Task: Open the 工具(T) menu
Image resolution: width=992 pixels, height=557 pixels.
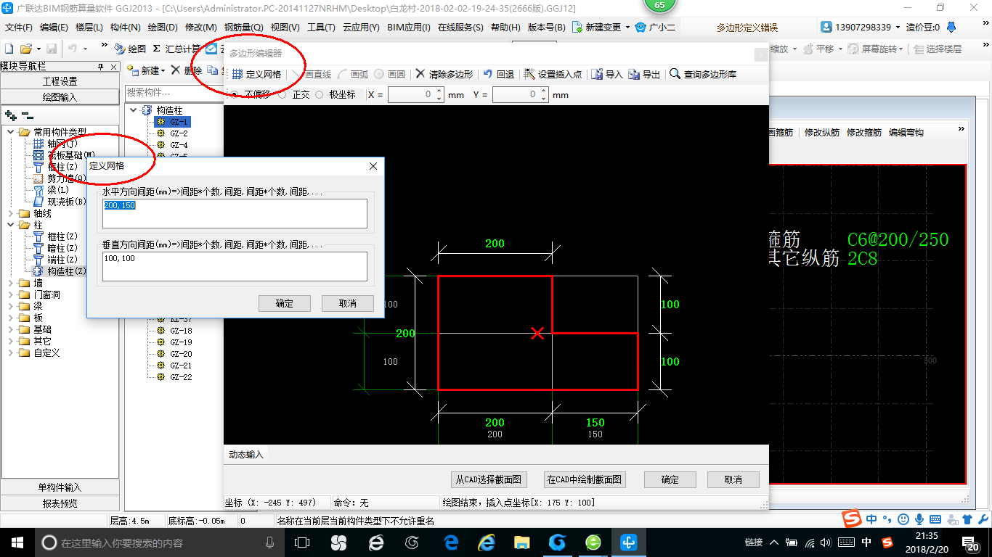Action: tap(321, 27)
